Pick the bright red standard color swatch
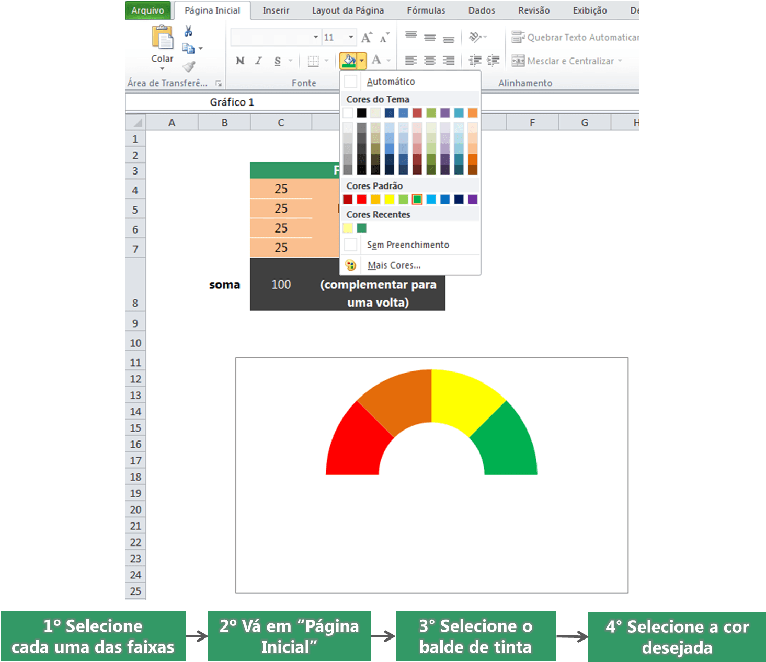 pyautogui.click(x=361, y=199)
